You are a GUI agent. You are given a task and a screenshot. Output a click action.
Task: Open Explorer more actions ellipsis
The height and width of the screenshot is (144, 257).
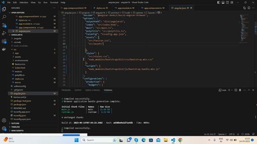(x=54, y=8)
